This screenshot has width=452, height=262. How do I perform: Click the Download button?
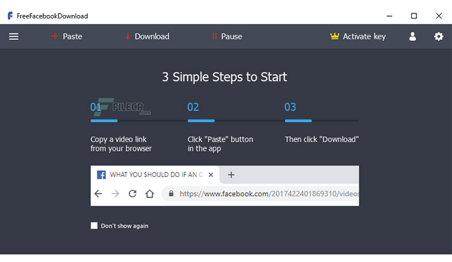click(x=147, y=36)
